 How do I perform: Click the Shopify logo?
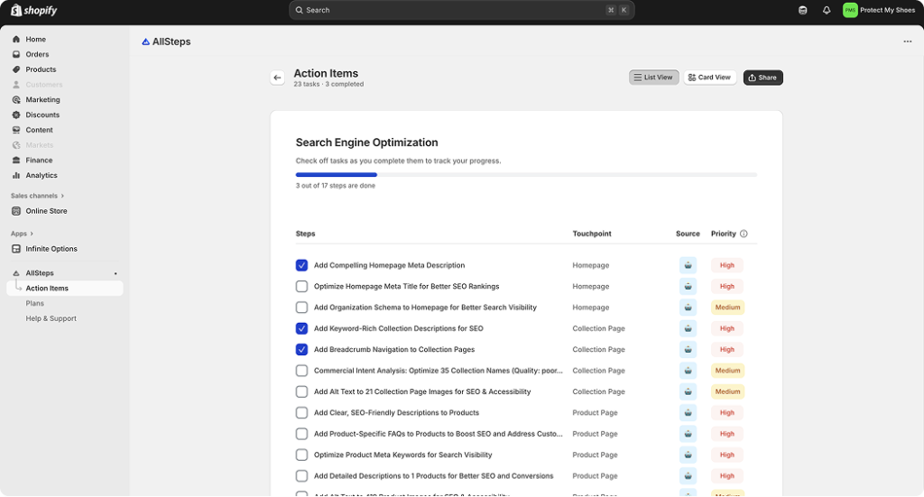point(34,10)
